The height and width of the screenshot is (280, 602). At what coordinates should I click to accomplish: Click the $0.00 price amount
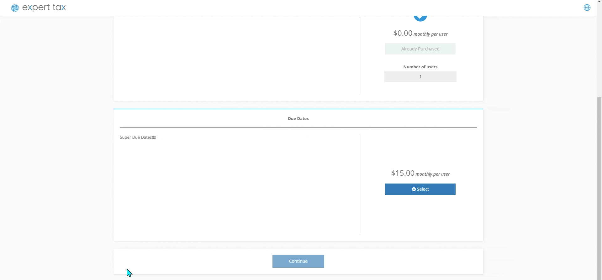point(403,33)
